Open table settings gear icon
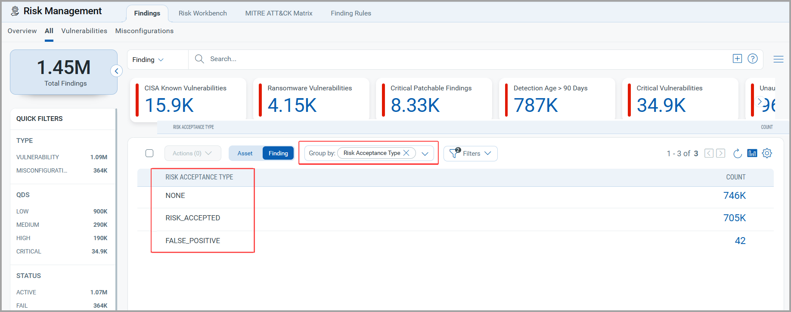Screen dimensions: 791x312 click(x=767, y=153)
